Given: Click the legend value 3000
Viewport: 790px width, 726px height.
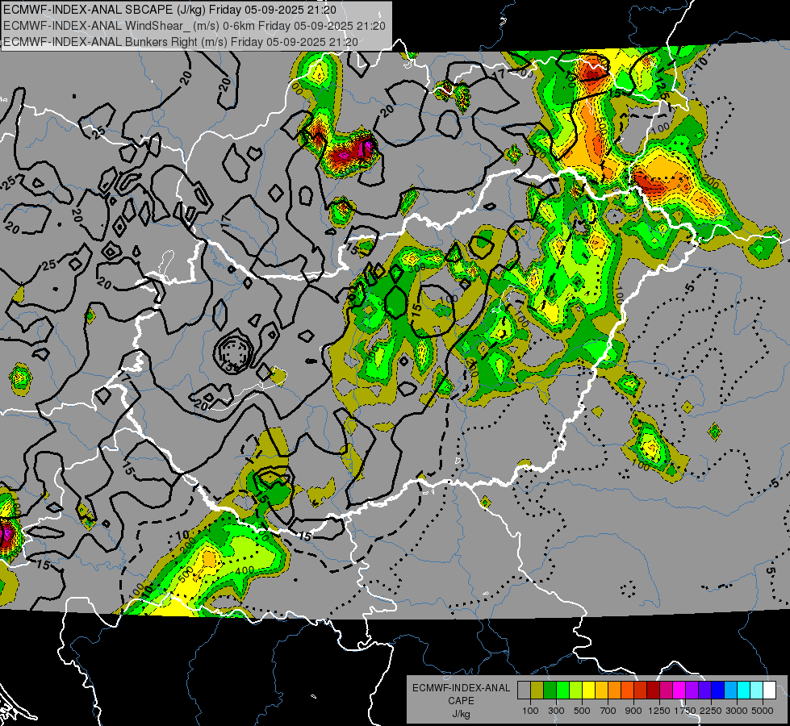Looking at the screenshot, I should (737, 711).
